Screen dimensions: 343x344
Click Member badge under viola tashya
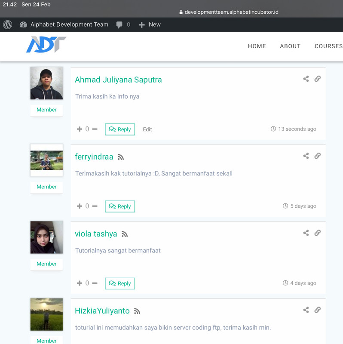pos(46,264)
